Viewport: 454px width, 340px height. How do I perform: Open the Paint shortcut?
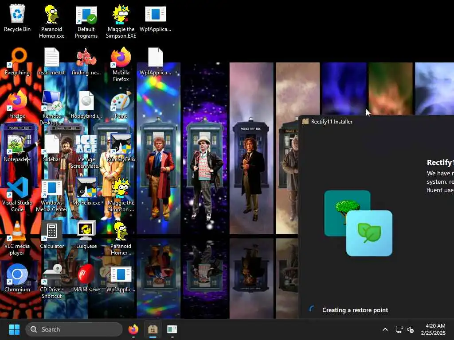pyautogui.click(x=121, y=105)
